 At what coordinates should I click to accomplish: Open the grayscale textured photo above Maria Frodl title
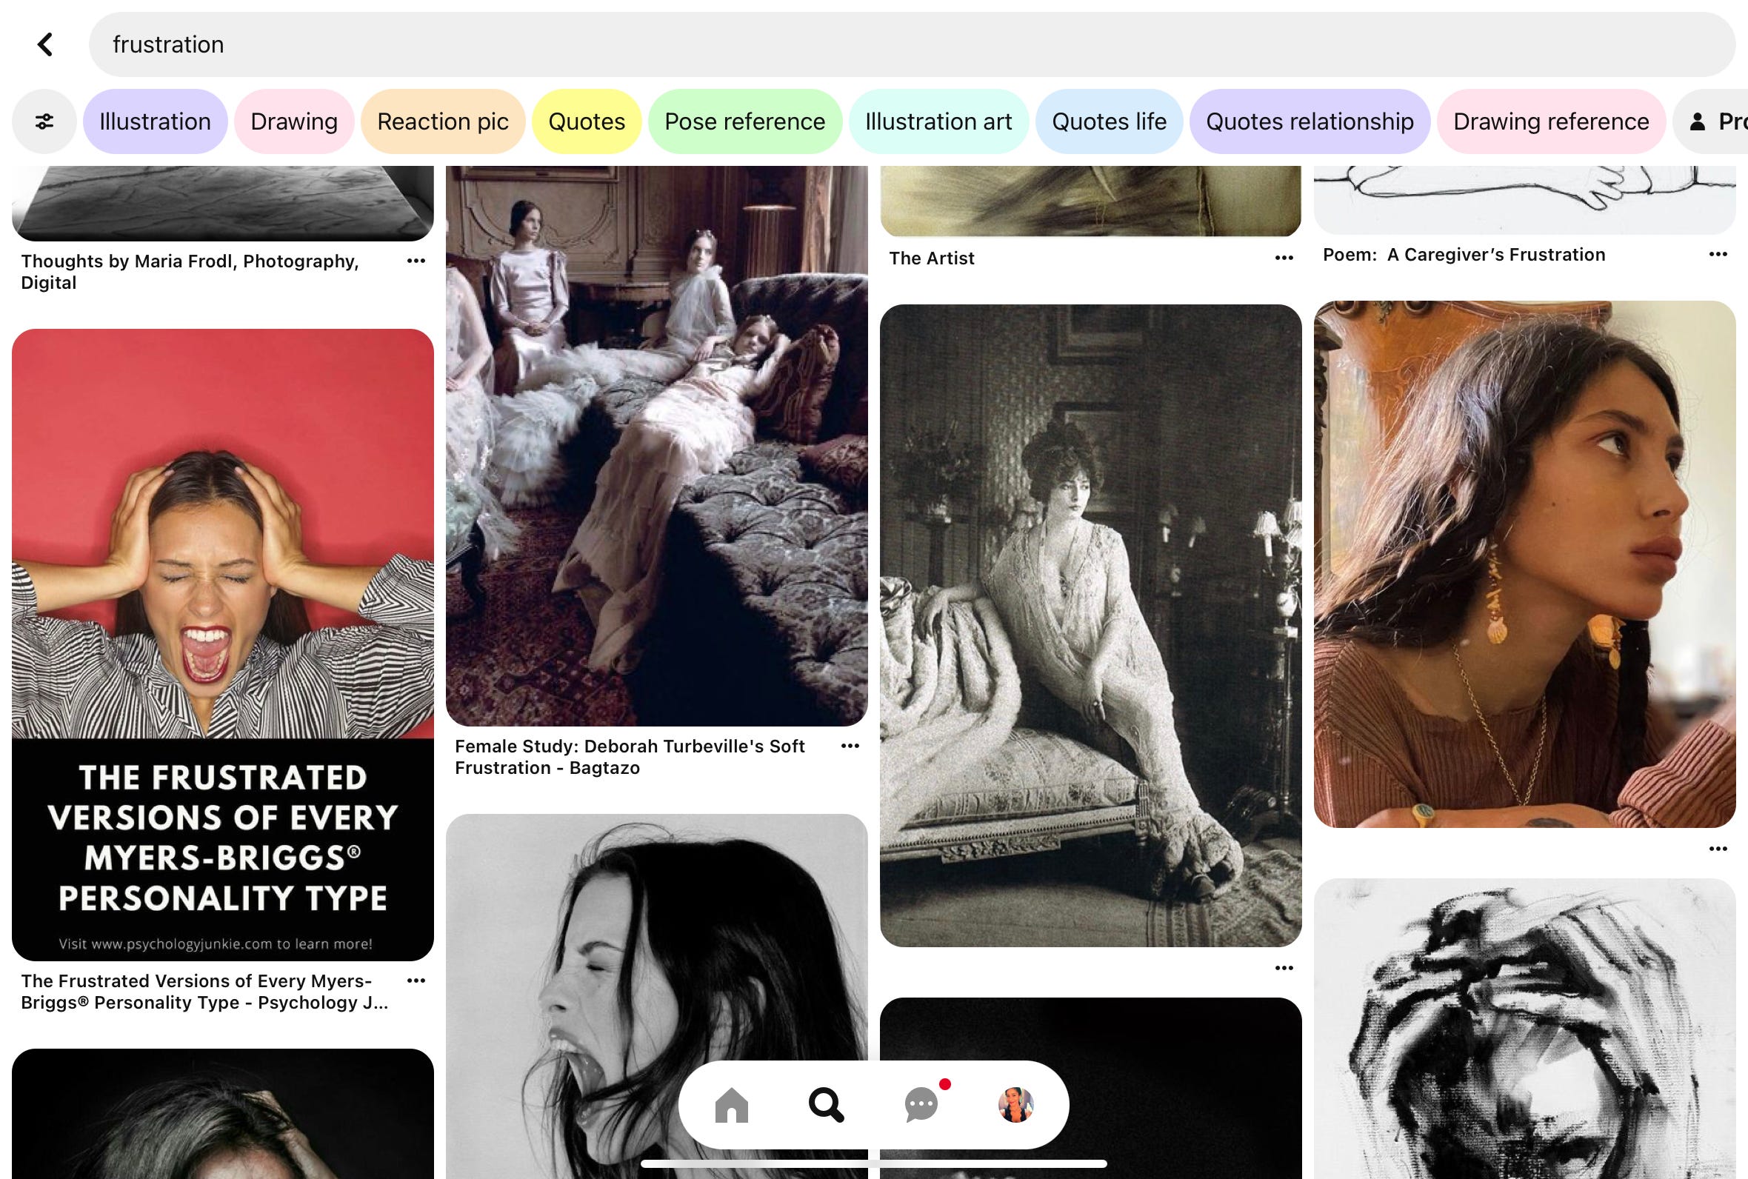pos(222,203)
